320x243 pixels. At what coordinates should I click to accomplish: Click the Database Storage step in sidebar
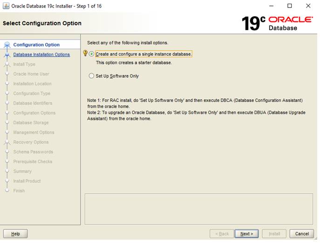[31, 123]
